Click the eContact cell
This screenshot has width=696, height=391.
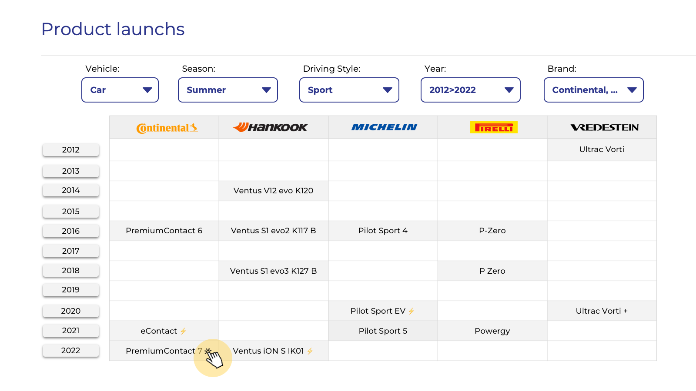(x=164, y=331)
